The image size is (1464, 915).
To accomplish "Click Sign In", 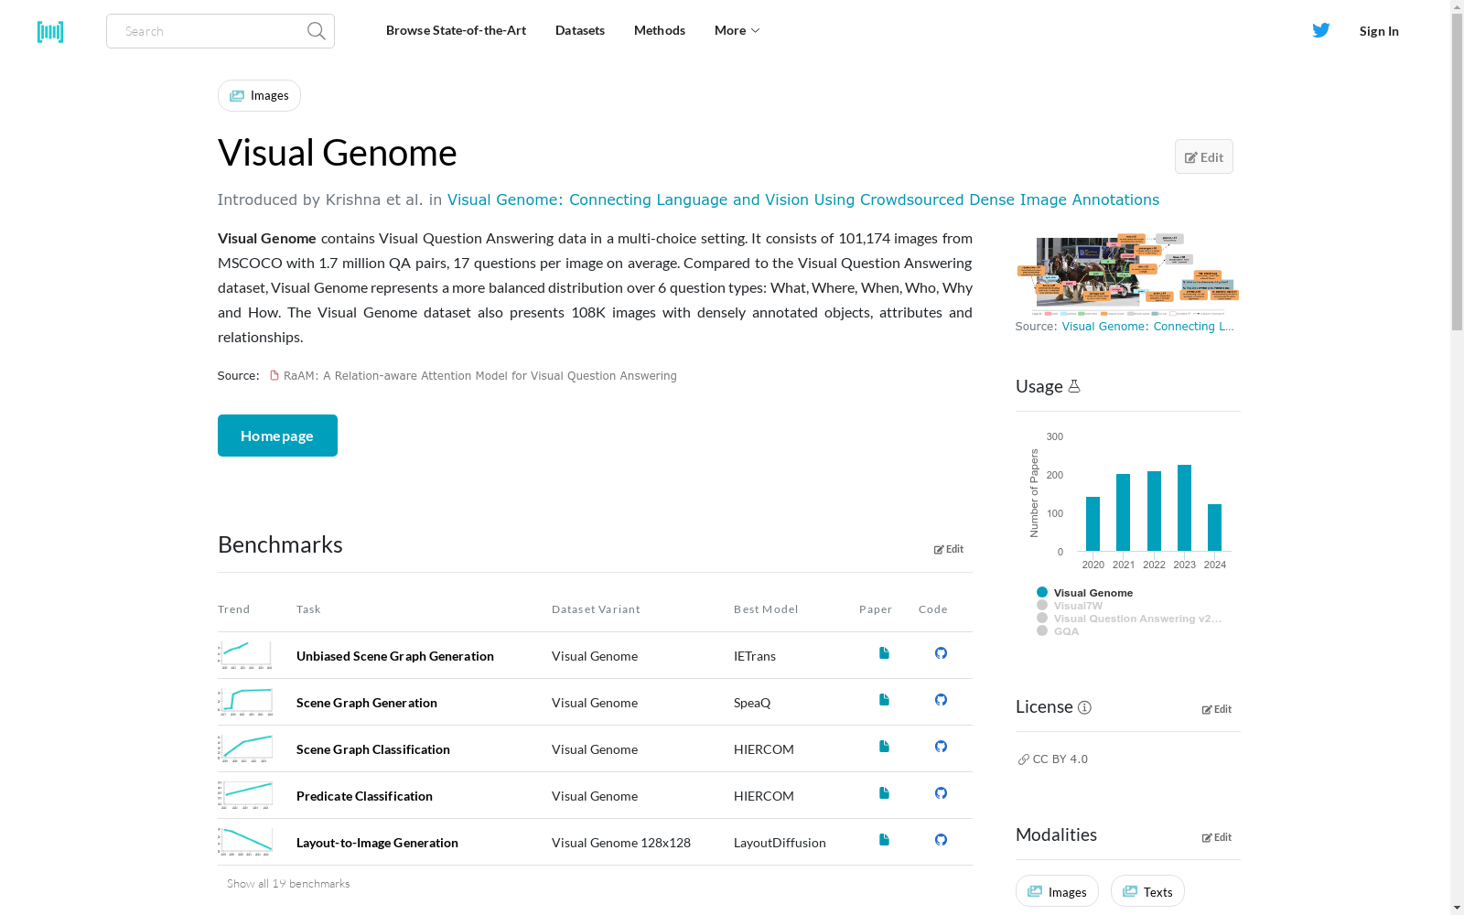I will coord(1379,31).
